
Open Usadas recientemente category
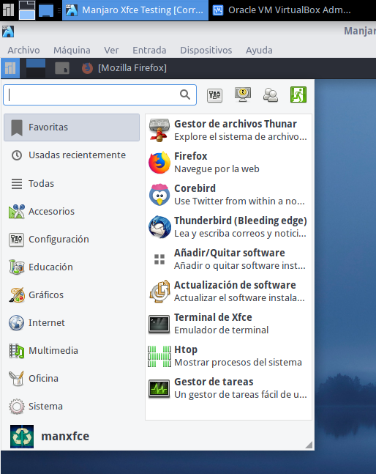(x=72, y=155)
